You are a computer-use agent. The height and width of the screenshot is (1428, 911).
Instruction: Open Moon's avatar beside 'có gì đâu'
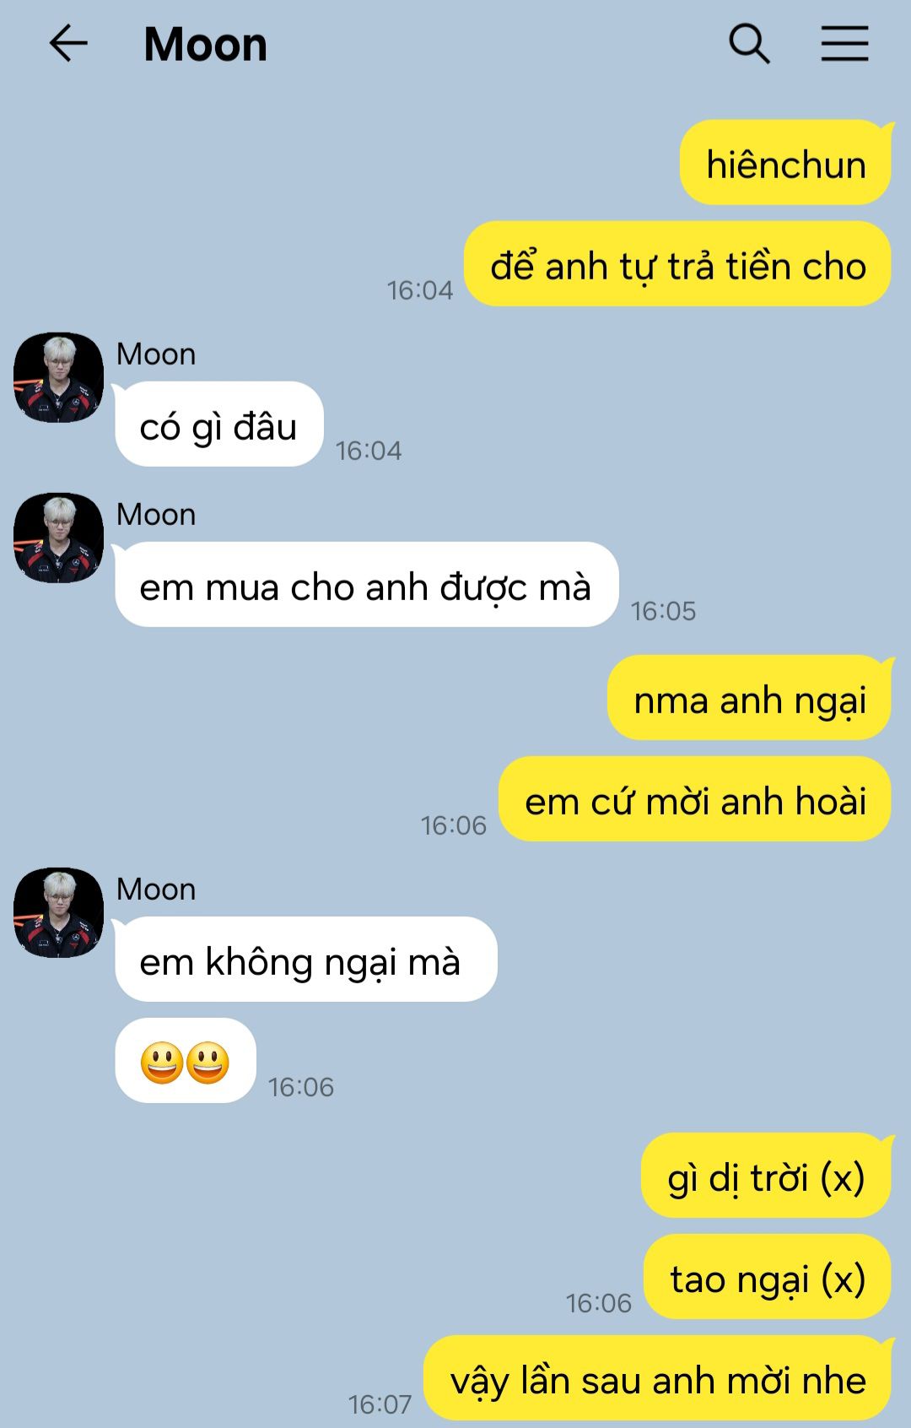[58, 377]
